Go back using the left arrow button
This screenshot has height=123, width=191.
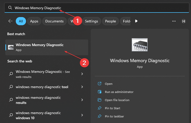pyautogui.click(x=10, y=21)
